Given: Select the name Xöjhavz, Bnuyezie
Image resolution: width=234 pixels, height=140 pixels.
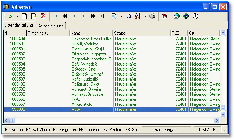Looking at the screenshot, I should (87, 94).
